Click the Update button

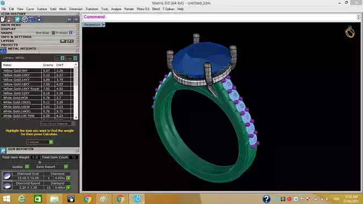coord(17,167)
